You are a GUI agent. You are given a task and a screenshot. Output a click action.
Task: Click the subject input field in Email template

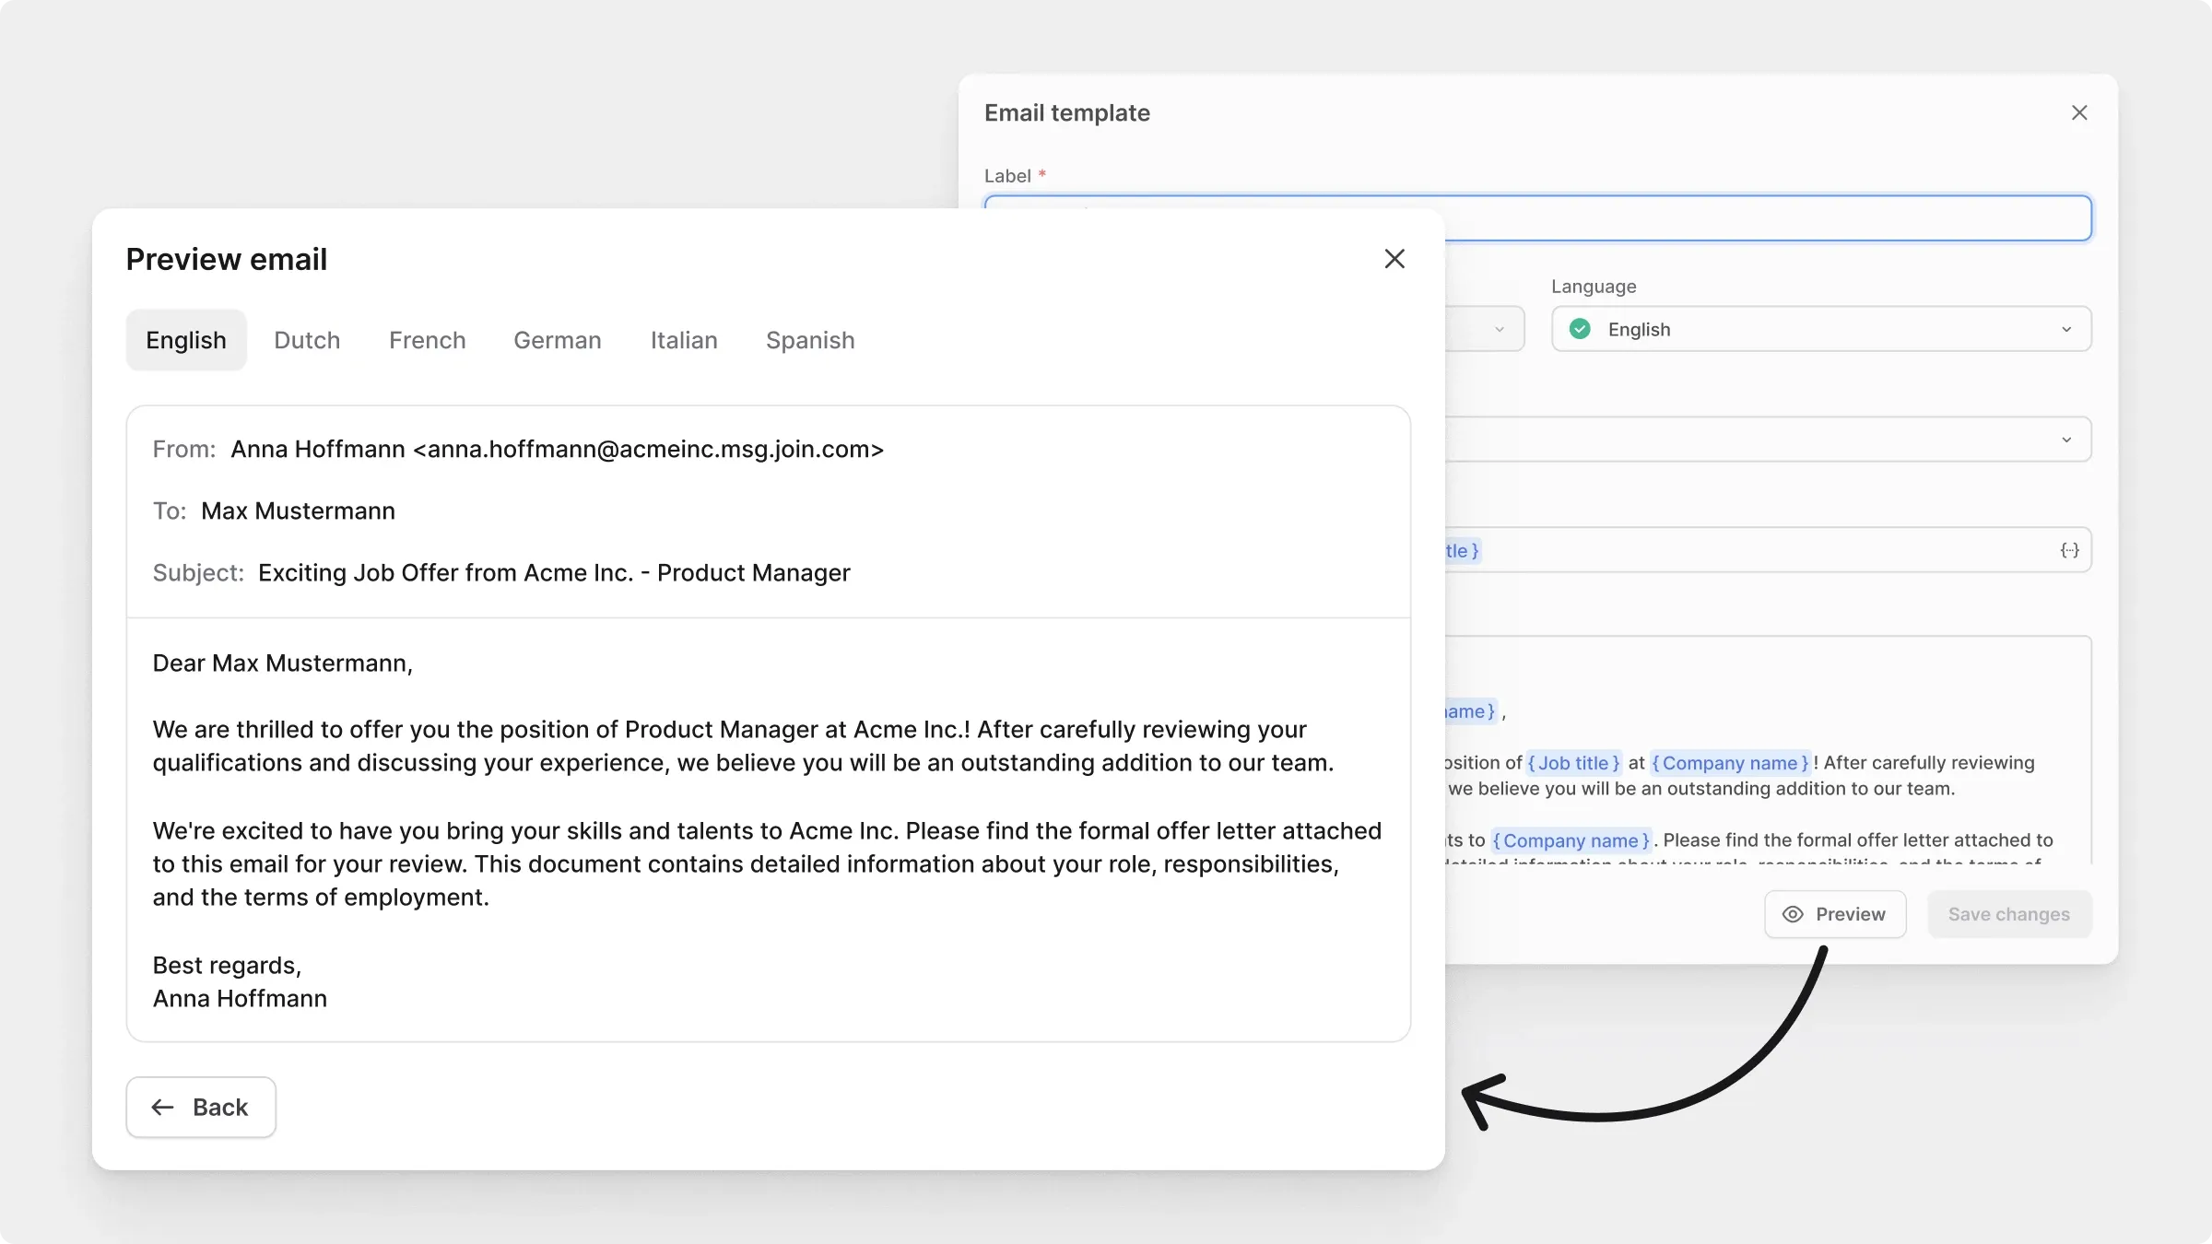(1768, 550)
